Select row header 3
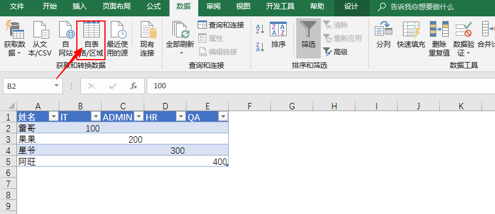 click(8, 139)
